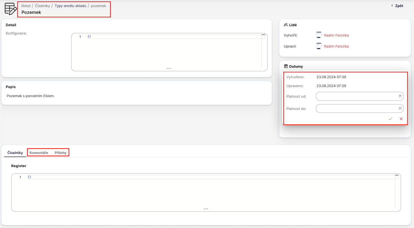
Task: Open Radim Patočka link next to Vytvořil
Action: pyautogui.click(x=336, y=35)
